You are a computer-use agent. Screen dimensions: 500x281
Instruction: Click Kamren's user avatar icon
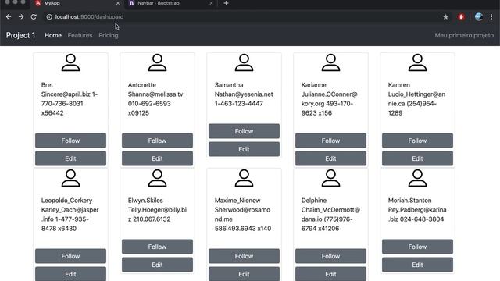point(417,62)
